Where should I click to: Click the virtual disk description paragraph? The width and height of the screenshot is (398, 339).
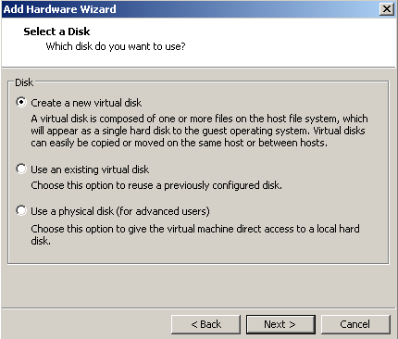pyautogui.click(x=199, y=131)
